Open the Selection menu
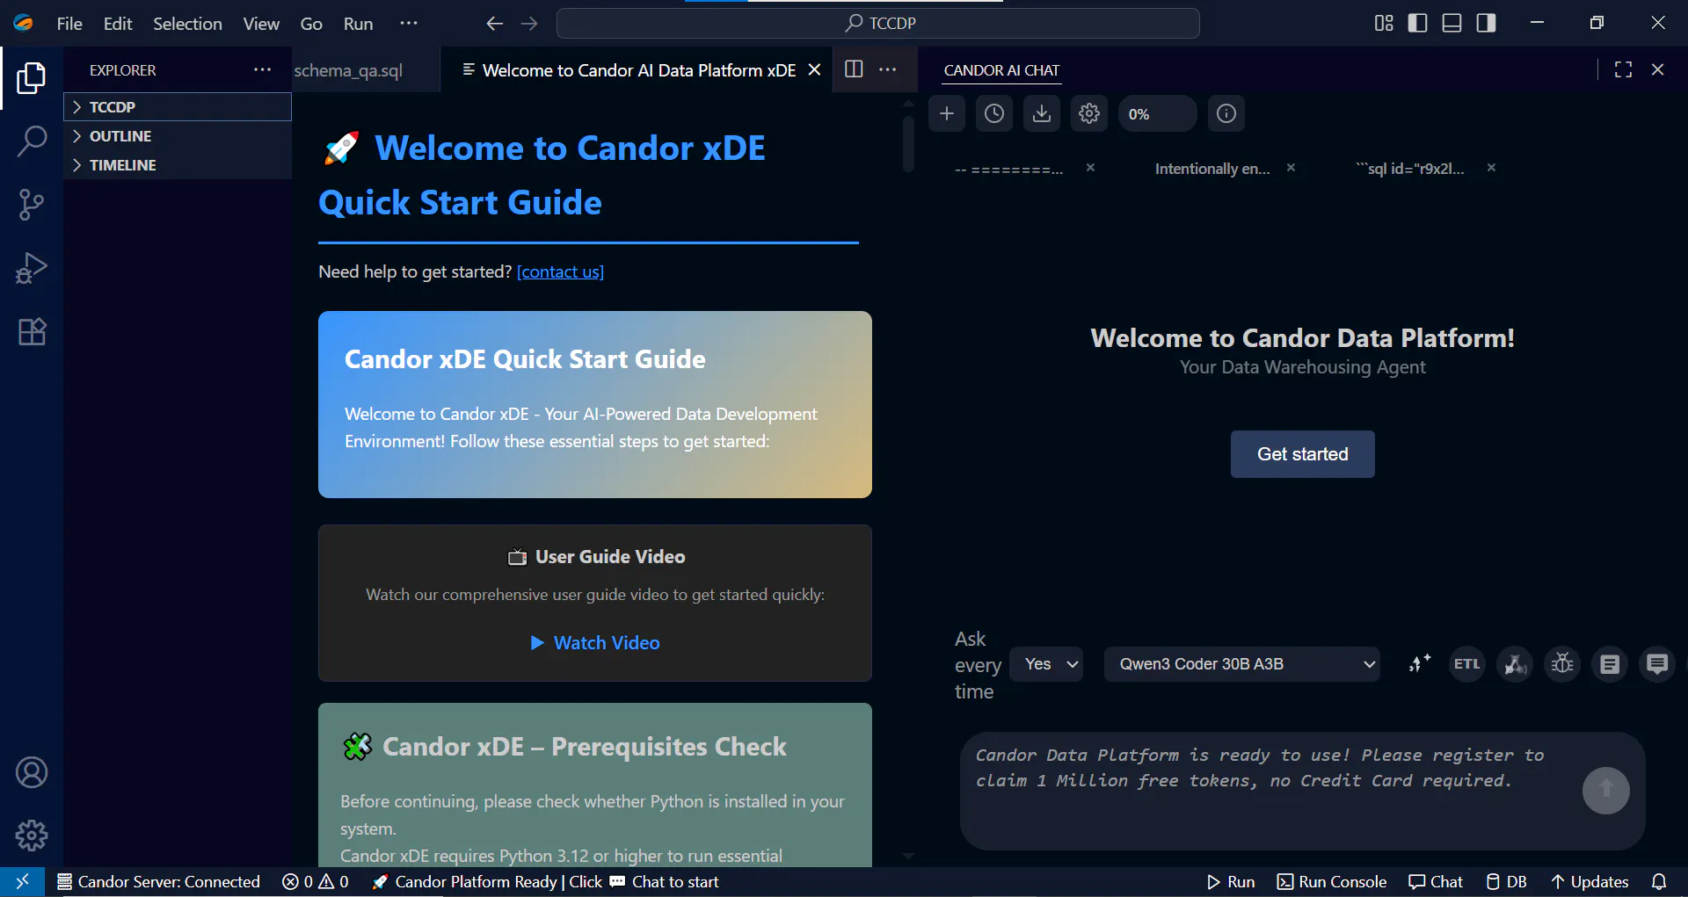The image size is (1688, 897). coord(187,24)
